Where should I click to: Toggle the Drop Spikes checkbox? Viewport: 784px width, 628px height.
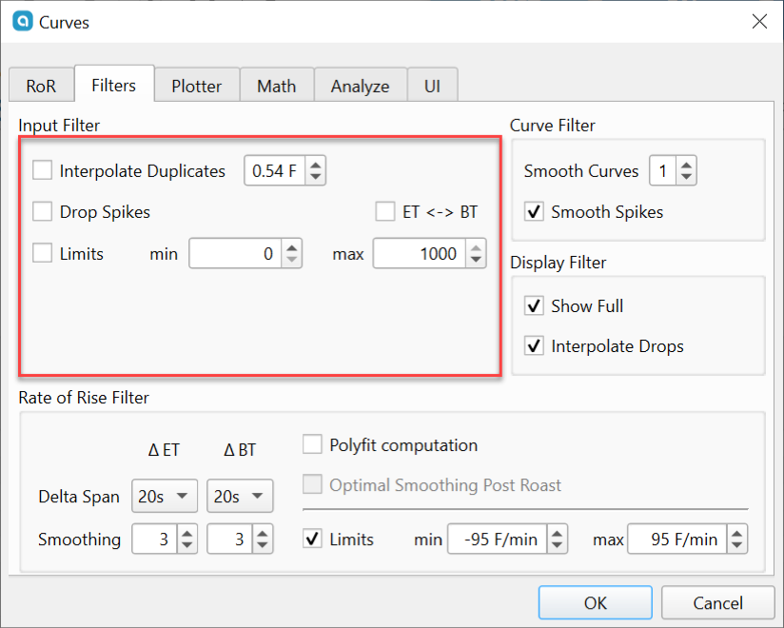(42, 211)
